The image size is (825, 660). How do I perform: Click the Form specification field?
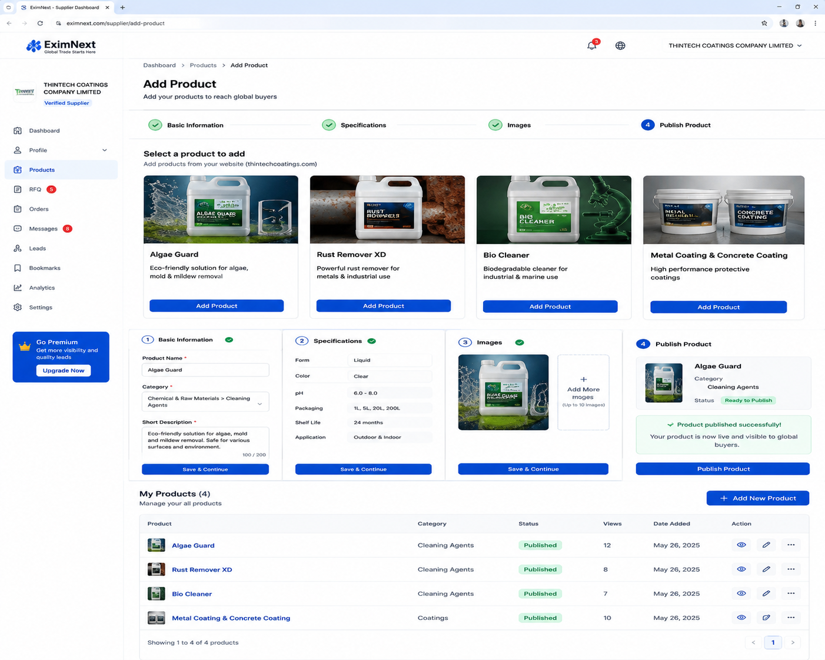coord(390,360)
